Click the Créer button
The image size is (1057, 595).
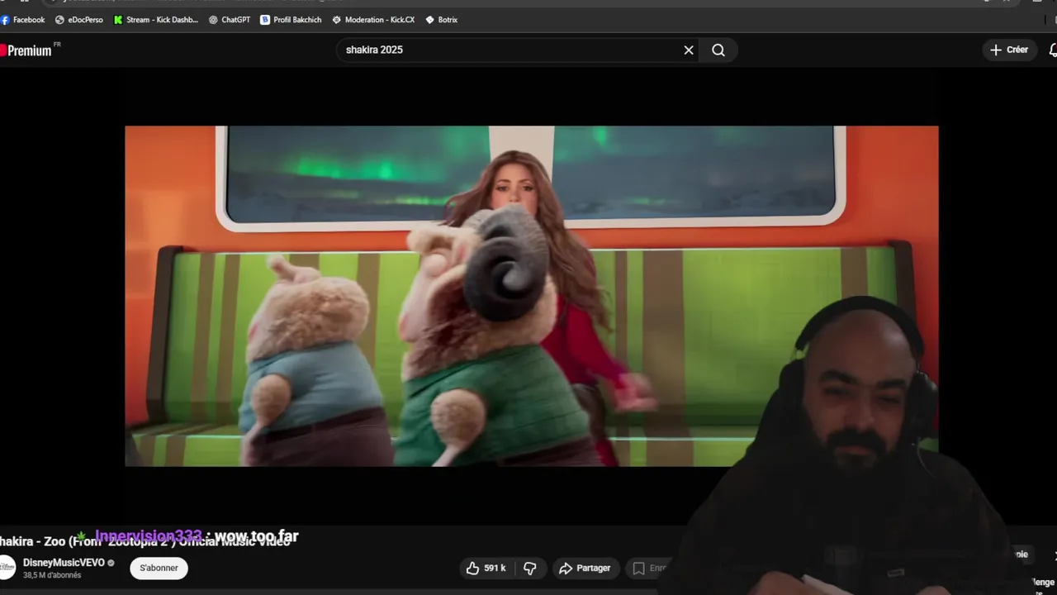[1009, 50]
